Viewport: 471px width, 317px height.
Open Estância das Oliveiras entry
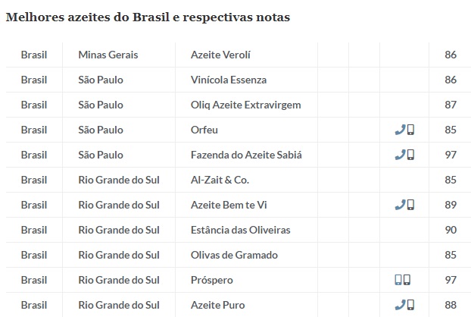click(240, 230)
